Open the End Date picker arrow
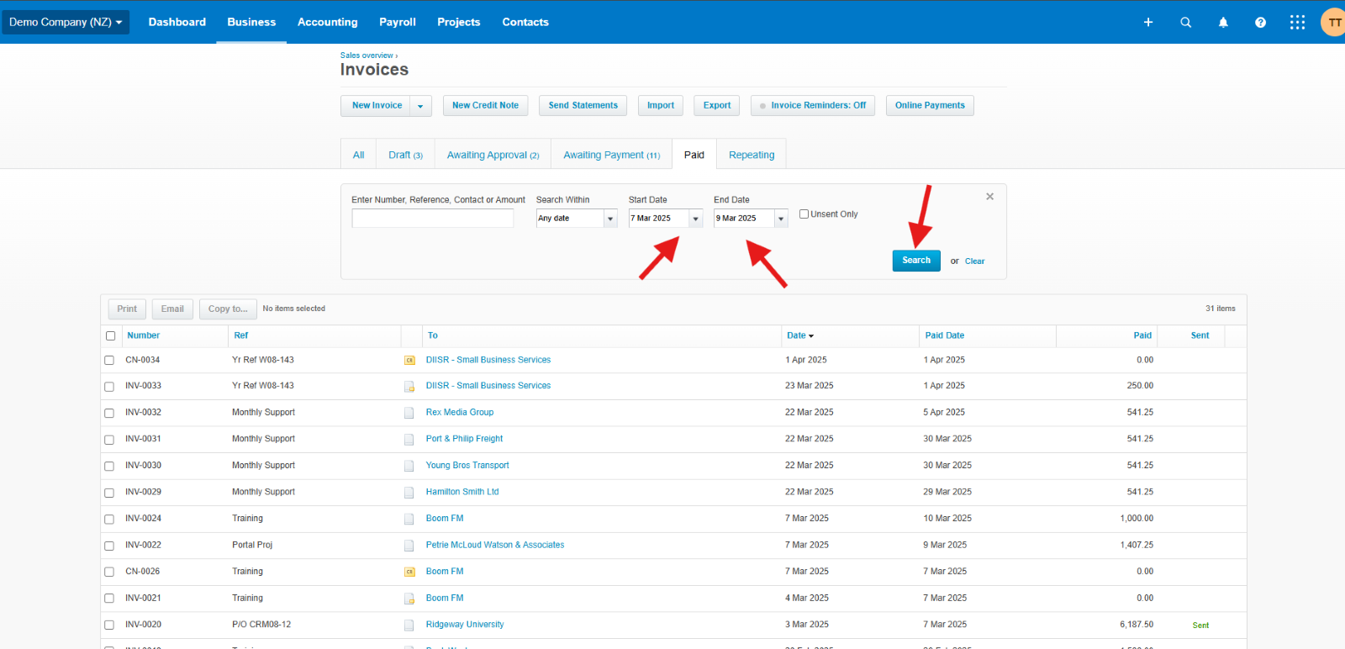 click(x=781, y=219)
